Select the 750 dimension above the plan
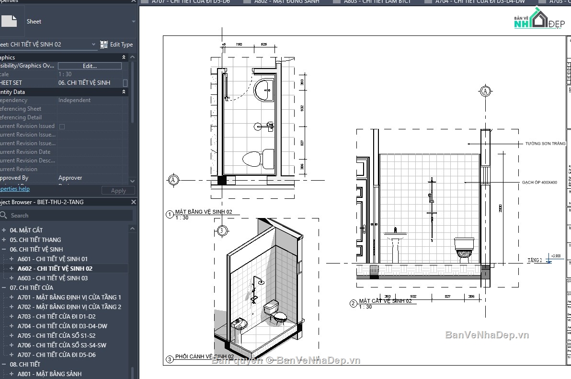The height and width of the screenshot is (379, 571). pos(239,45)
